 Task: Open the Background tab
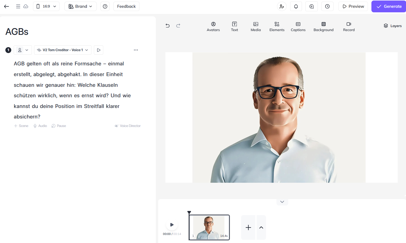[x=323, y=27]
